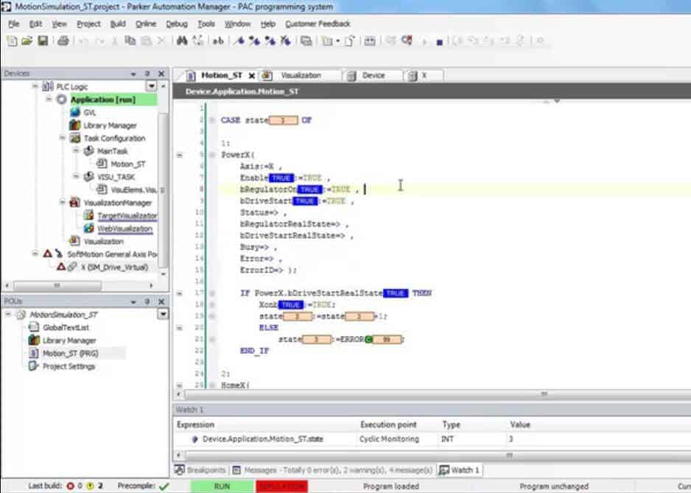Select Motion_ST (PRG) in POUs panel
Screen dimensions: 691x493
[x=70, y=353]
